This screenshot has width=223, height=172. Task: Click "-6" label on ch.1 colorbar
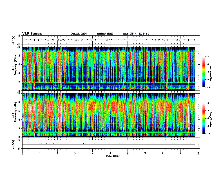(x=208, y=57)
